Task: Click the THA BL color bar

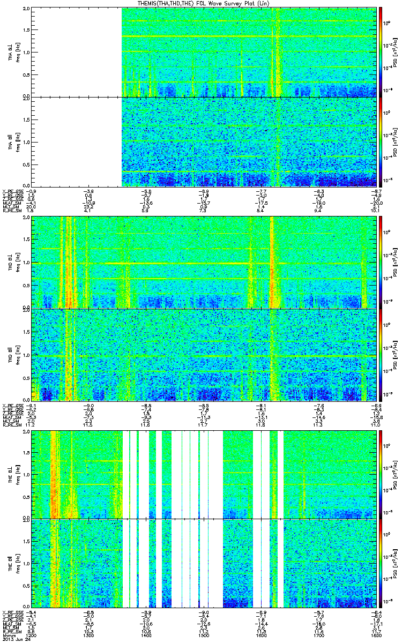Action: [x=381, y=52]
